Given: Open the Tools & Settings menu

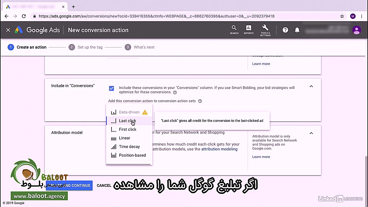Looking at the screenshot, I should (265, 30).
